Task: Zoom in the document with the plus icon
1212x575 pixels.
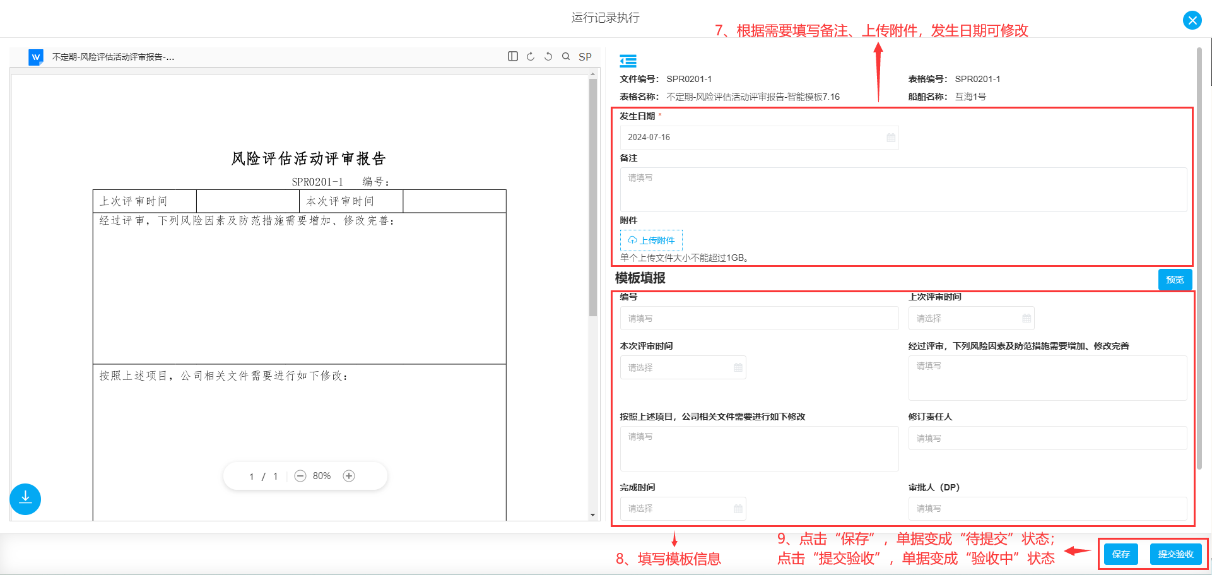Action: click(x=349, y=476)
